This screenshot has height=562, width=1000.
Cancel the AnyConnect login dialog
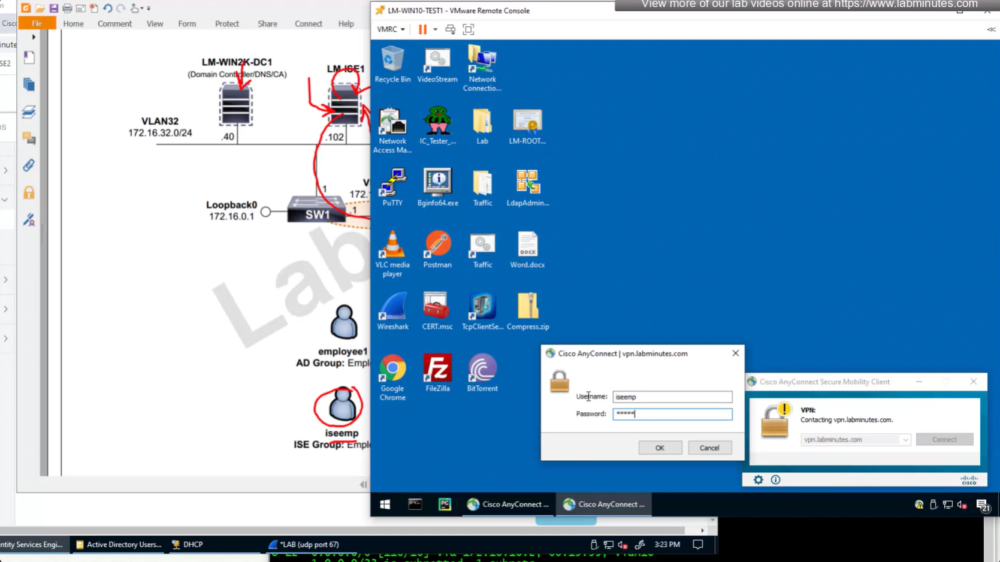coord(709,448)
